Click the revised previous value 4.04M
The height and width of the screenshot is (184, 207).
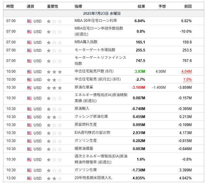click(186, 72)
